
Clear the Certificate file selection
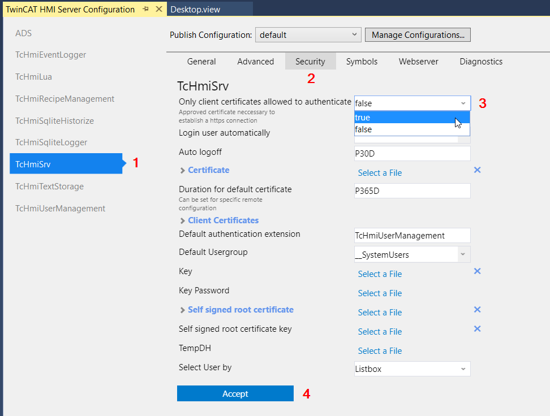477,170
